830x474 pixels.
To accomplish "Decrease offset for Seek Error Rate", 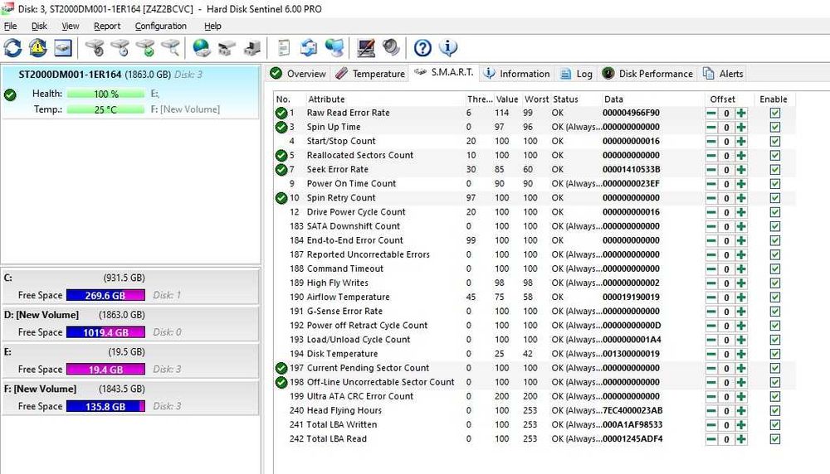I will point(711,169).
